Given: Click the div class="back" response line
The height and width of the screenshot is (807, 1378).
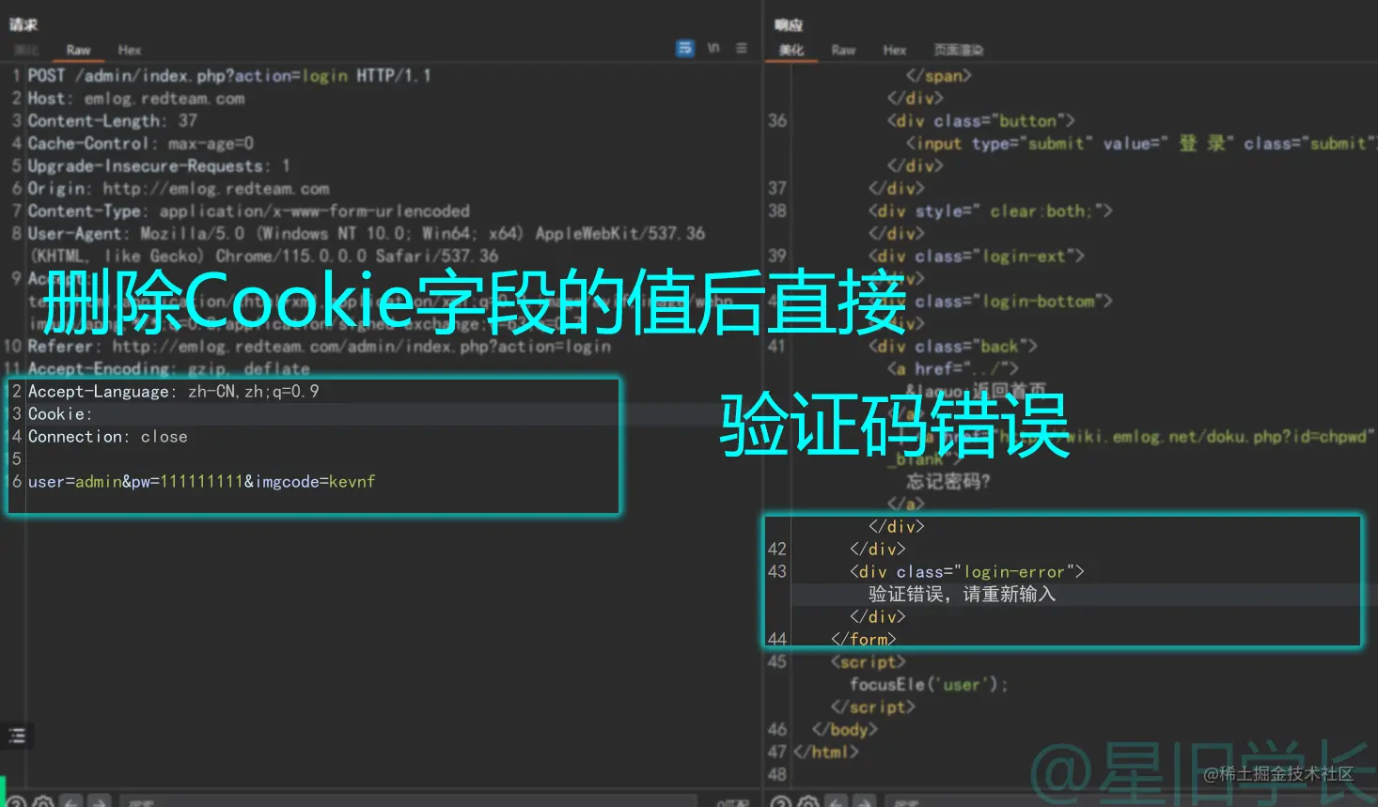Looking at the screenshot, I should (x=953, y=346).
